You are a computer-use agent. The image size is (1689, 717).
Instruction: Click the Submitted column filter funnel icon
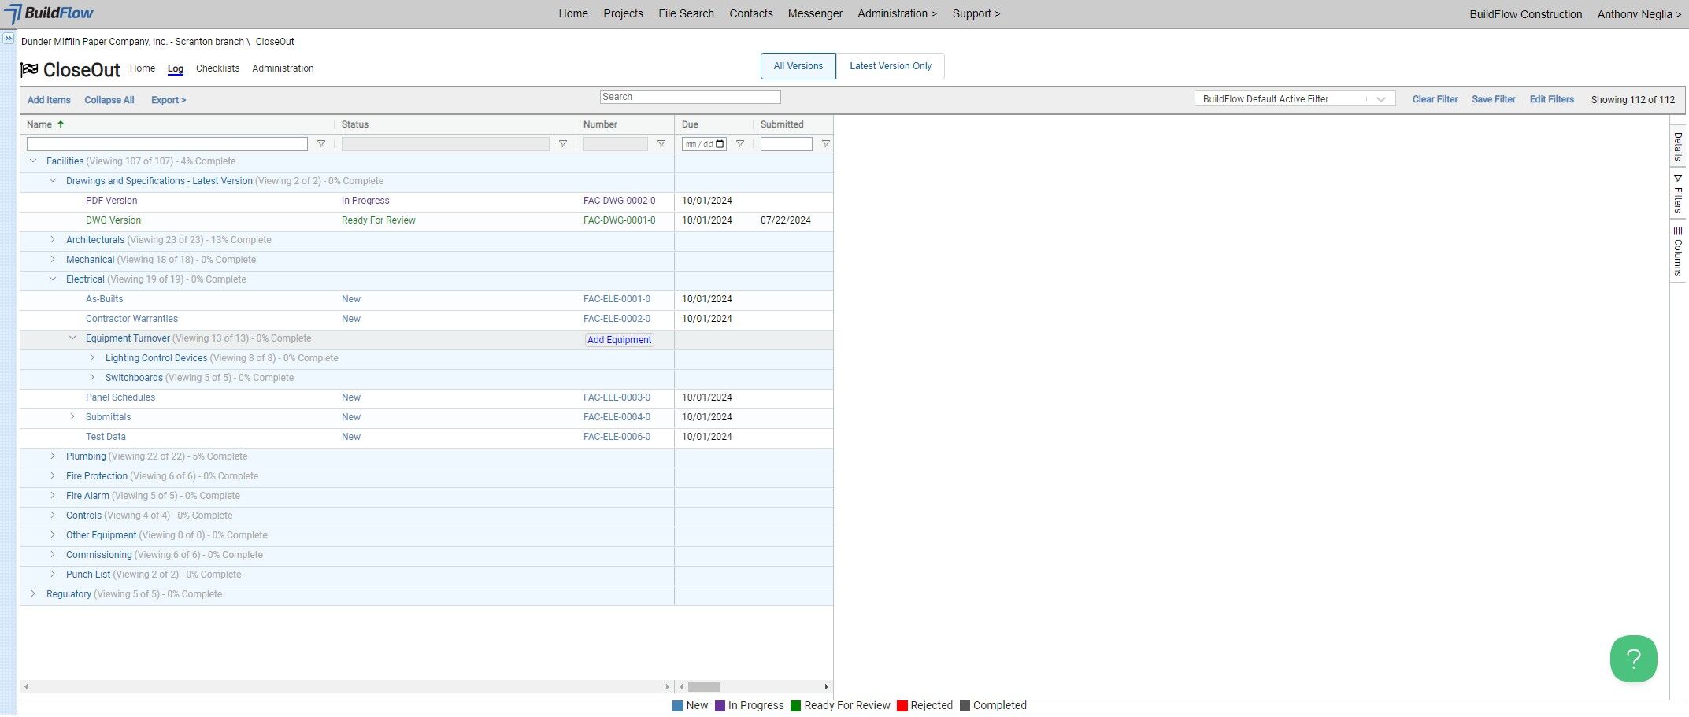point(825,144)
